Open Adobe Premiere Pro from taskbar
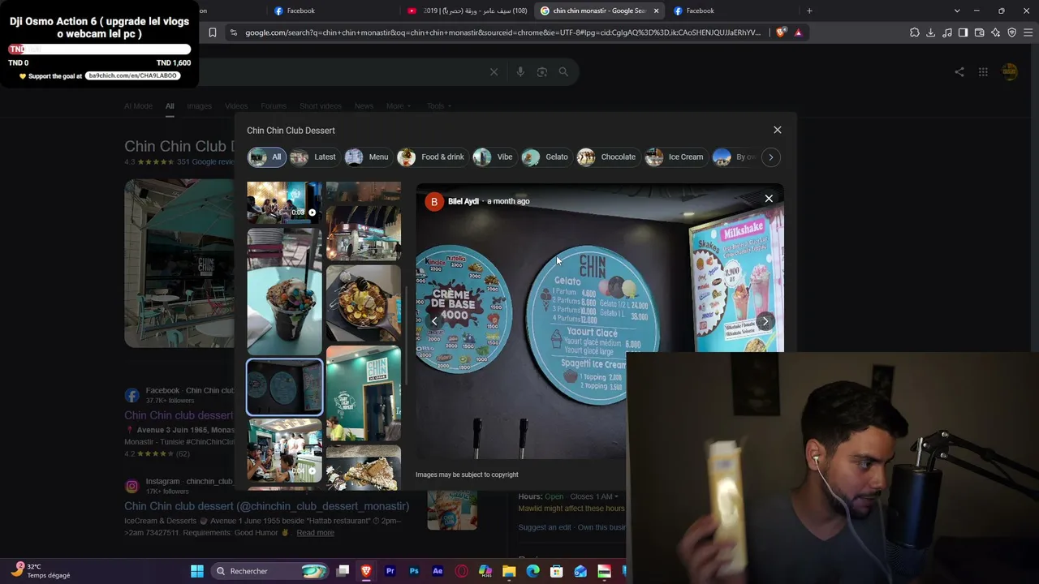Screen dimensions: 1039x584 pos(390,571)
